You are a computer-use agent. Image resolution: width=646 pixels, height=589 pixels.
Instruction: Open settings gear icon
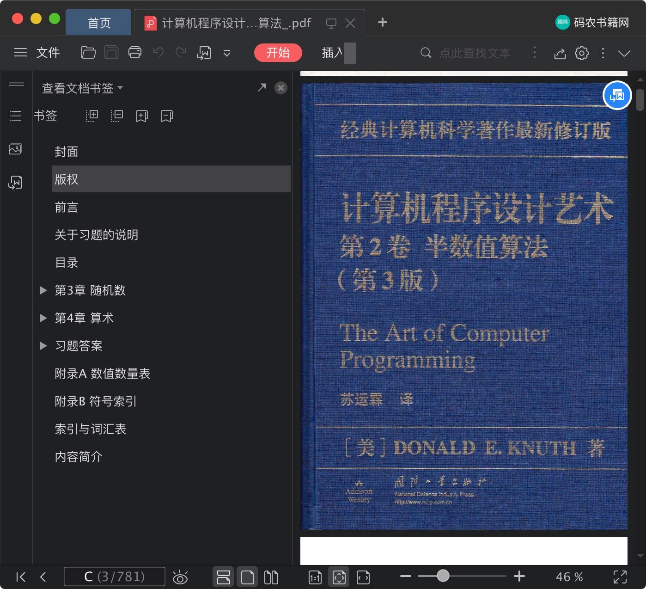[x=582, y=53]
